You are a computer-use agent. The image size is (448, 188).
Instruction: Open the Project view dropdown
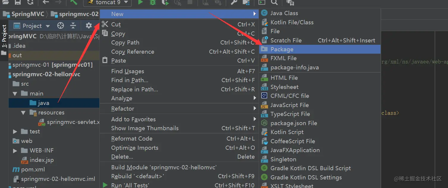click(x=32, y=26)
